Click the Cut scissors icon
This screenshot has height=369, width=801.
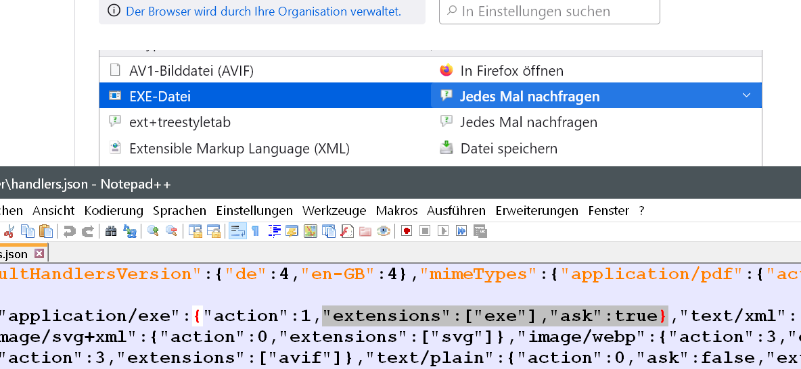(x=9, y=231)
